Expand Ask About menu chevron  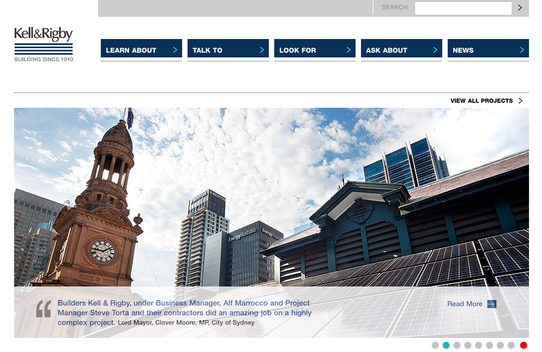pyautogui.click(x=435, y=50)
